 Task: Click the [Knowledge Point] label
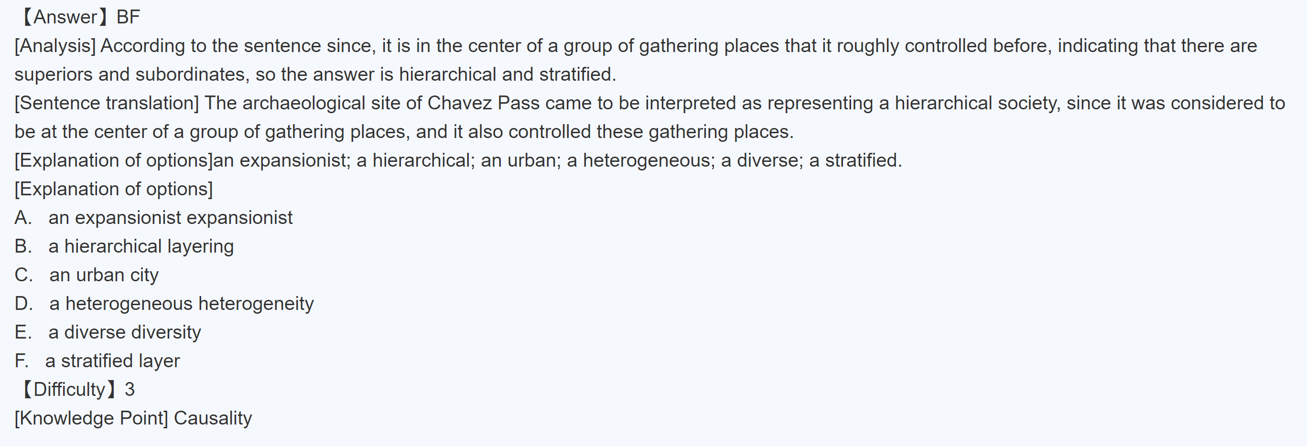91,419
